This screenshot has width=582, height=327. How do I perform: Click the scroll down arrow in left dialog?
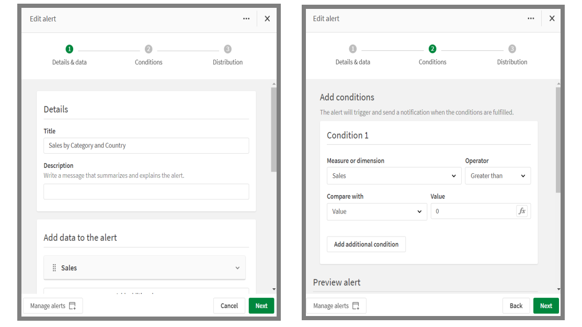273,289
